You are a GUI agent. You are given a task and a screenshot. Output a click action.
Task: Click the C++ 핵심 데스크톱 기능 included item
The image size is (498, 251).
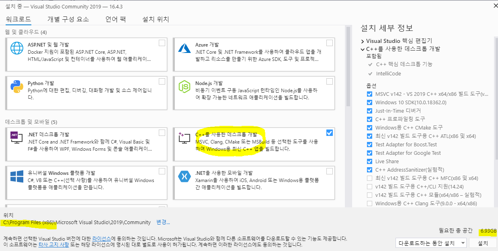(x=404, y=64)
